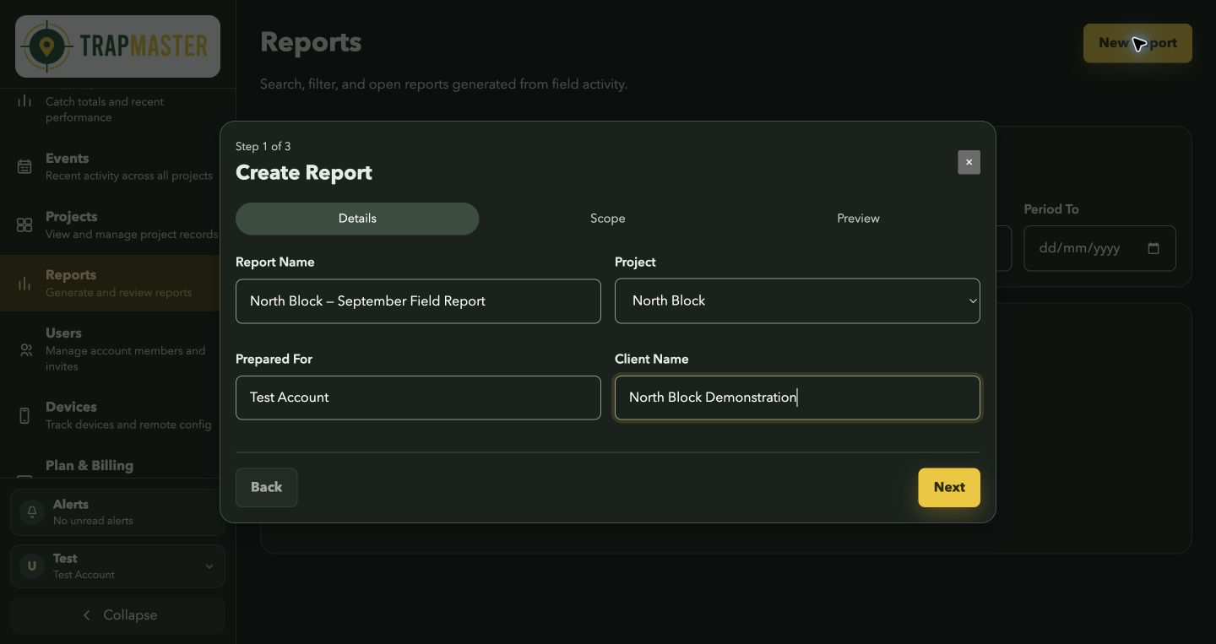Click the Users people icon

click(26, 349)
